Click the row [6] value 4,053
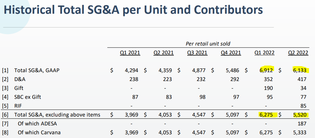 coord(165,115)
